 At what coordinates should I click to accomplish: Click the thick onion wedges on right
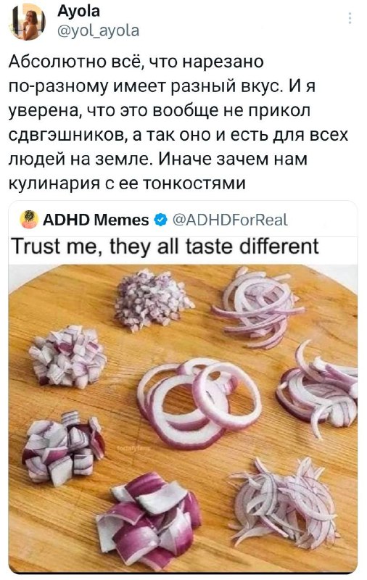coord(318,389)
